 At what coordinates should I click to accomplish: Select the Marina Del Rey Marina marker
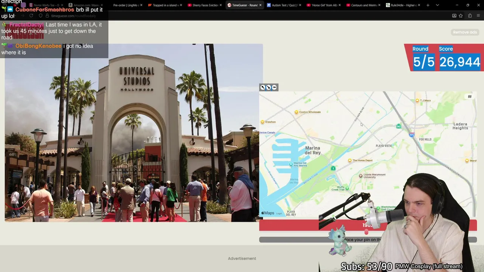click(x=291, y=164)
